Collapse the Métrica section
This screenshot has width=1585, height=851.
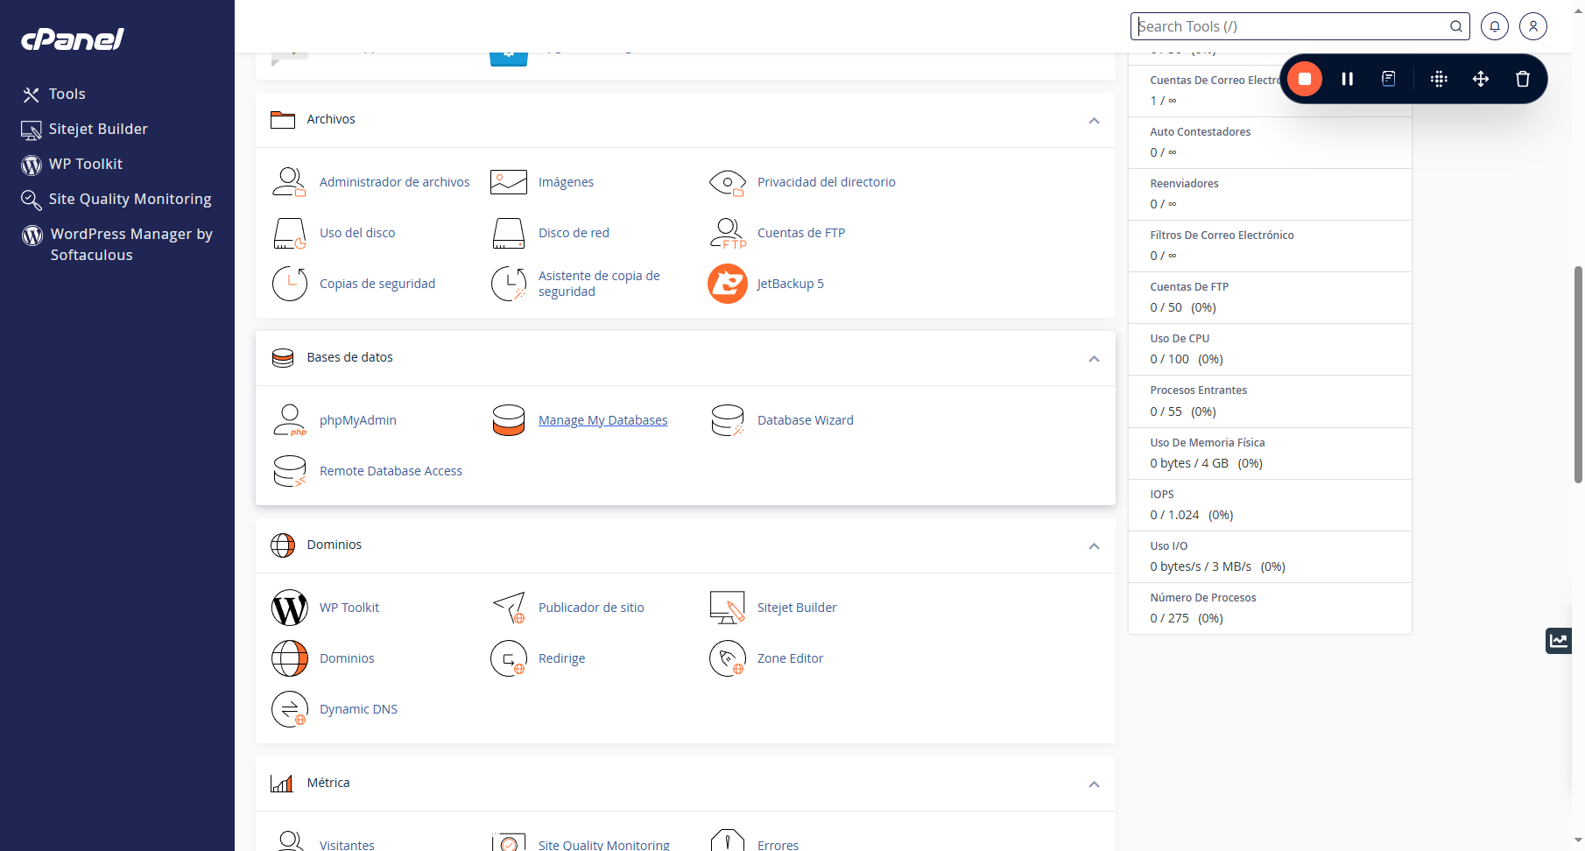coord(1094,784)
